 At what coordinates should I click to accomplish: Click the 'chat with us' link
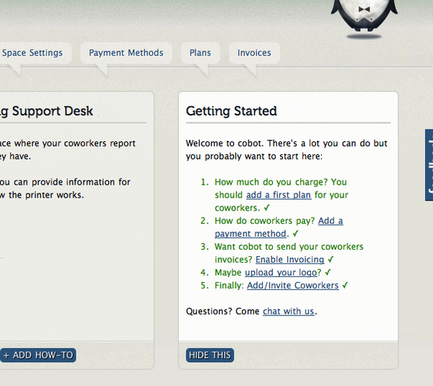288,311
